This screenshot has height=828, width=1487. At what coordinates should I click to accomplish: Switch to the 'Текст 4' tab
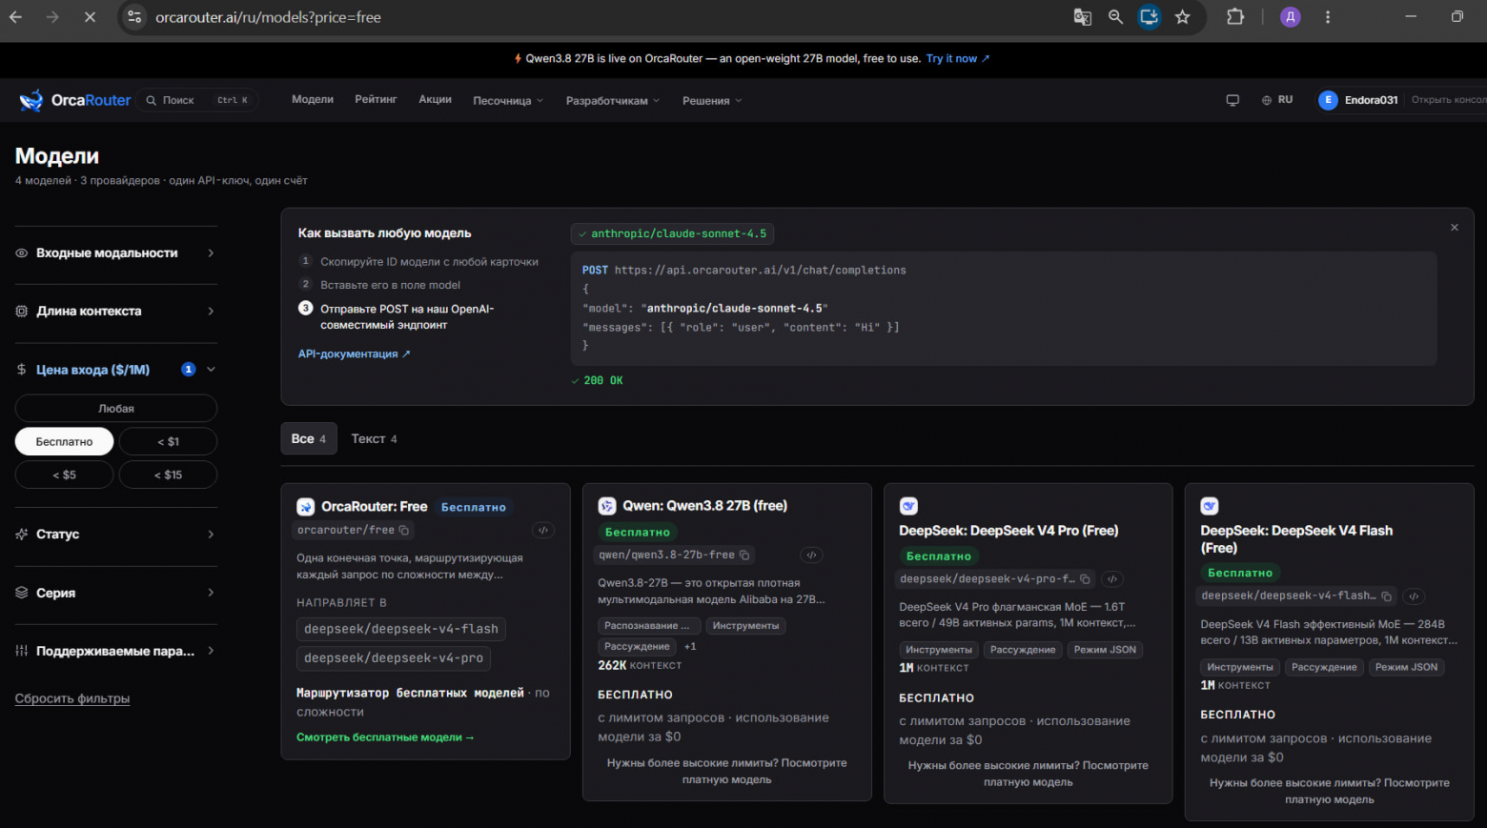(374, 439)
